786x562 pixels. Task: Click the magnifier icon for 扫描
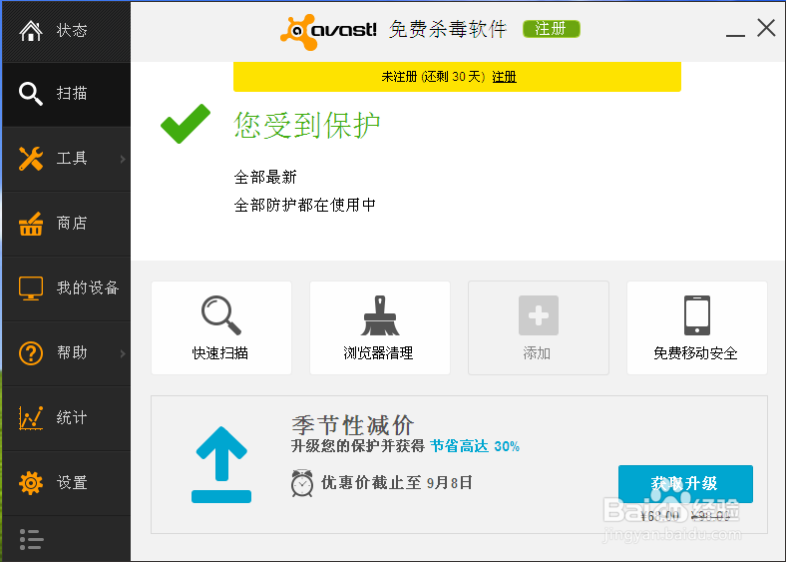(31, 93)
